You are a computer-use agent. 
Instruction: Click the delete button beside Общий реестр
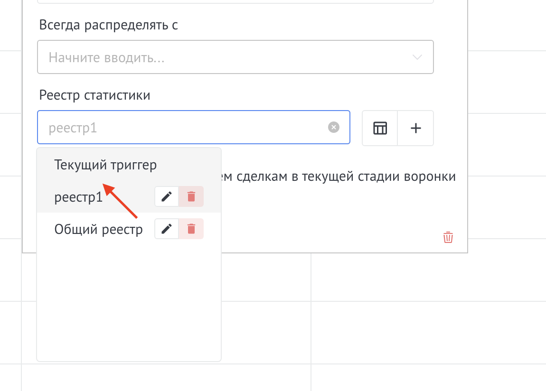[x=191, y=229]
